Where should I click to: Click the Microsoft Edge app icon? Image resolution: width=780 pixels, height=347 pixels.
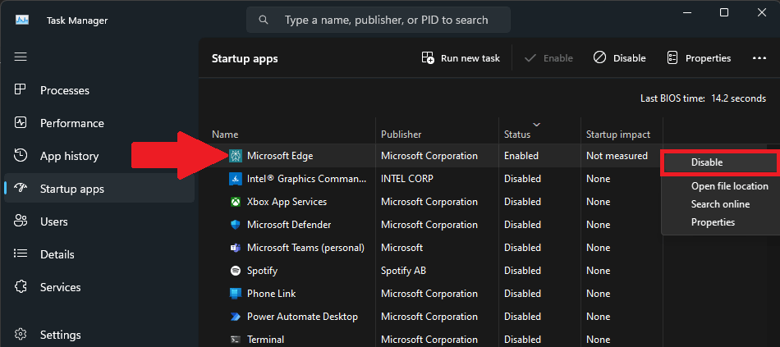tap(236, 156)
